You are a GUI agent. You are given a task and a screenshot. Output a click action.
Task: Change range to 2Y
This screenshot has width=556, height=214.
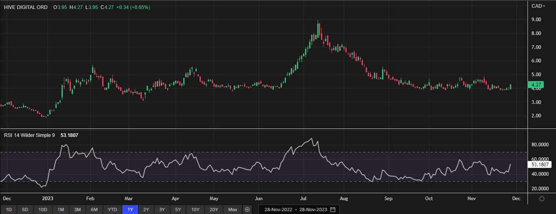coord(146,209)
